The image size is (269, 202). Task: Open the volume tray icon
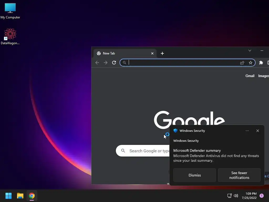[236, 196]
